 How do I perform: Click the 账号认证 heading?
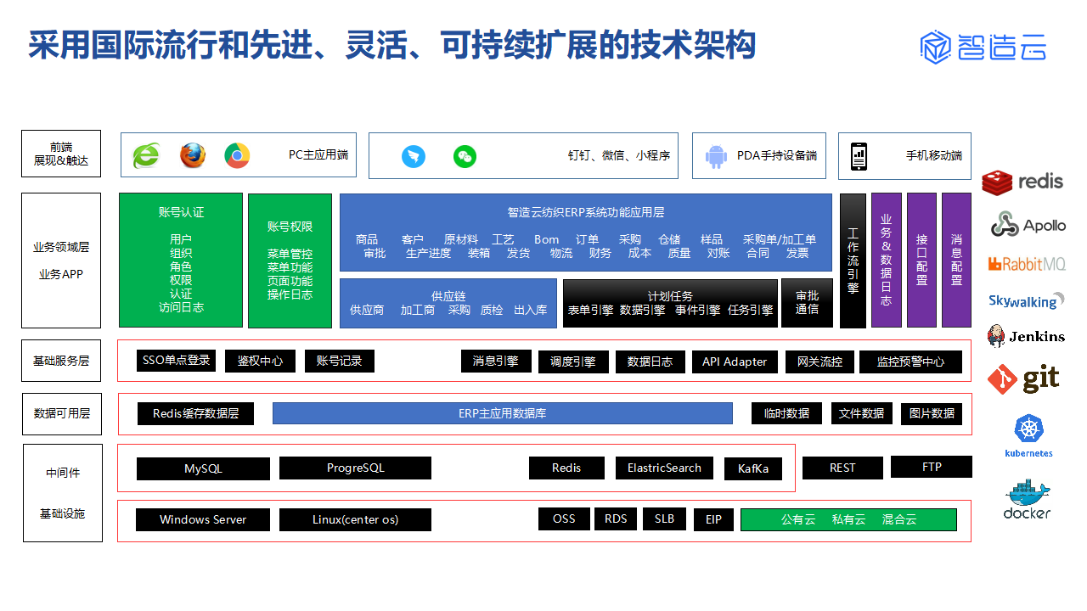click(x=181, y=212)
